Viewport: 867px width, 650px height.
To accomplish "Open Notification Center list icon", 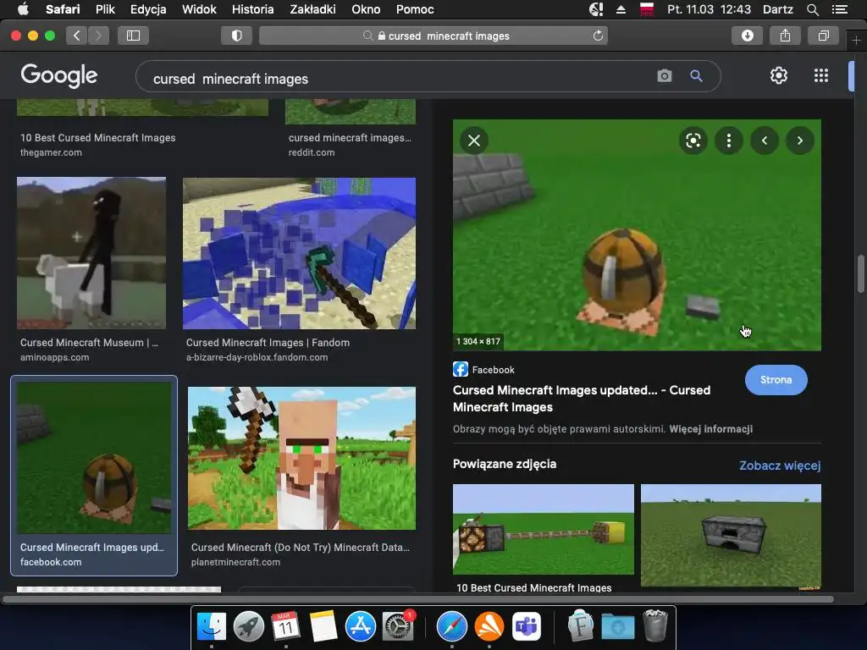I will tap(840, 9).
